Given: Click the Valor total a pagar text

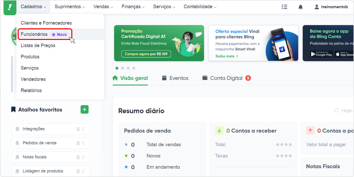Looking at the screenshot, I should coord(326,145).
